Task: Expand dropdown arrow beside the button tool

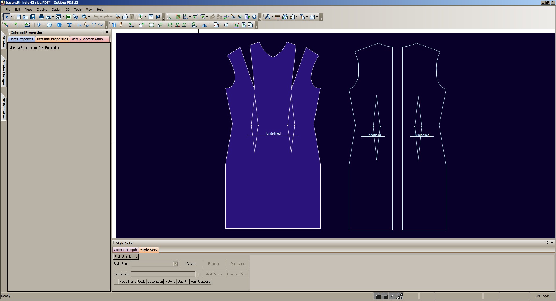Action: (x=64, y=25)
